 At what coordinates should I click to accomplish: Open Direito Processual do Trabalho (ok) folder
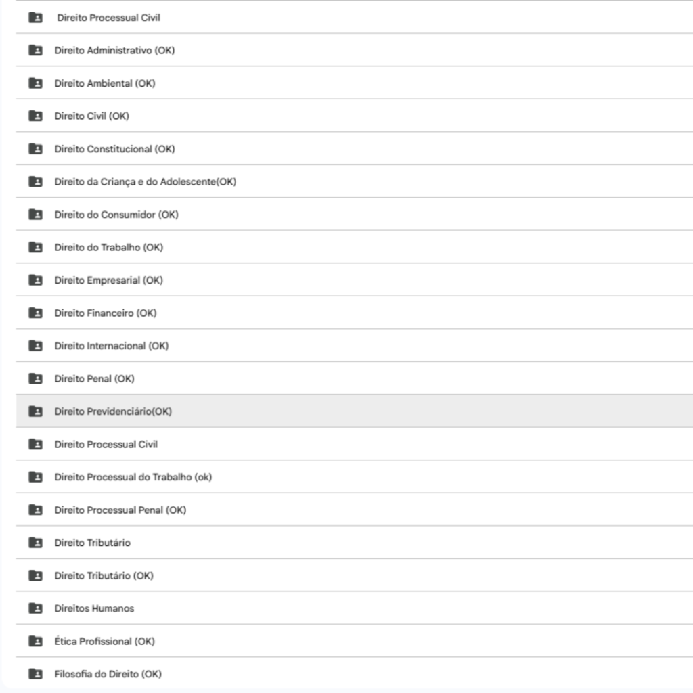pyautogui.click(x=133, y=477)
